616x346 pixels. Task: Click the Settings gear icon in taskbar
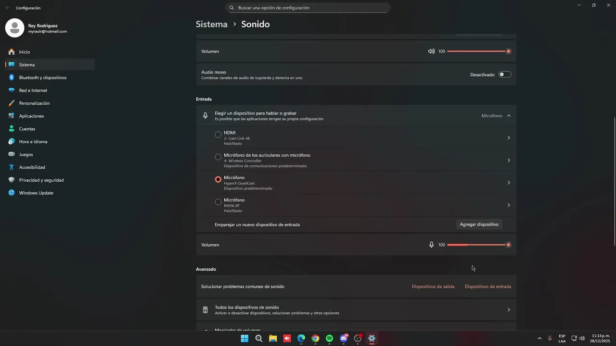(x=372, y=338)
